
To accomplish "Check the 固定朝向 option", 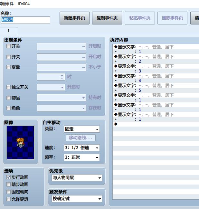I will point(8,192).
